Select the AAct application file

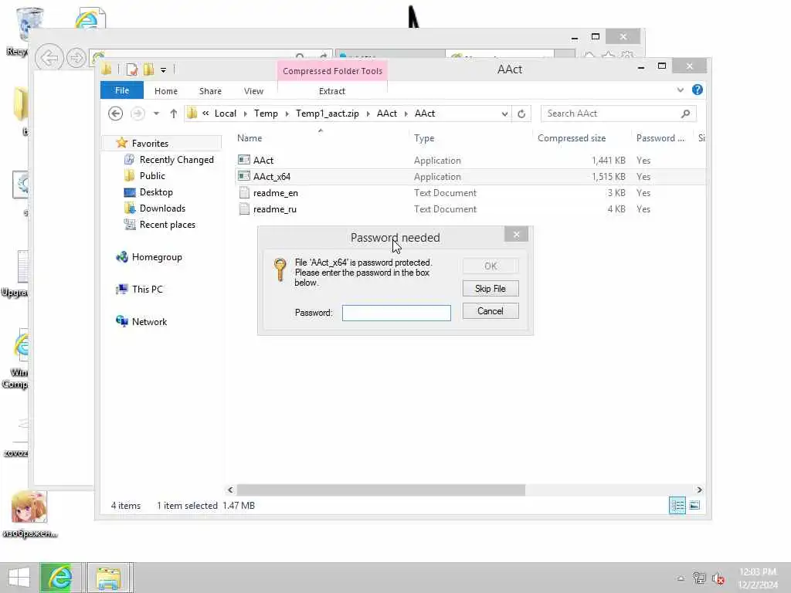tap(263, 161)
